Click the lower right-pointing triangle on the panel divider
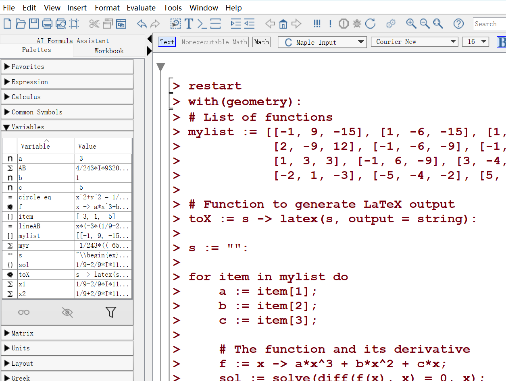This screenshot has width=506, height=381. pos(149,51)
